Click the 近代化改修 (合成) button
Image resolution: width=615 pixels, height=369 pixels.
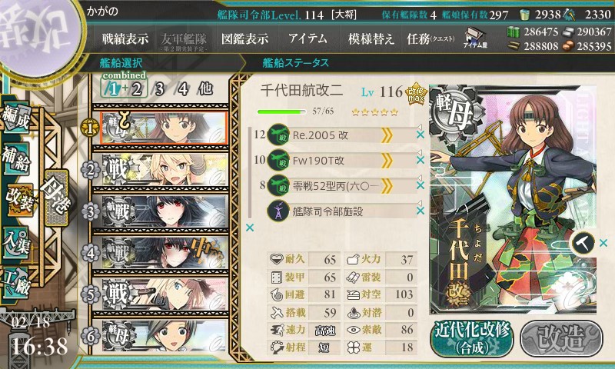click(472, 338)
